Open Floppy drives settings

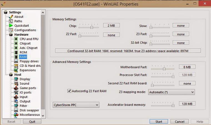click(29, 61)
